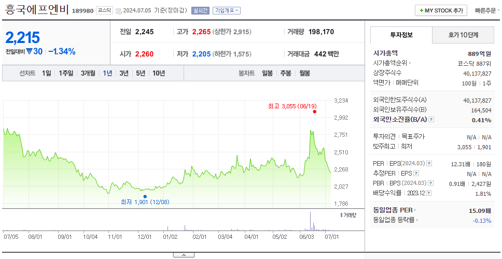502x259 pixels.
Task: Collapse chart with bottom chevron handle
Action: 184,255
